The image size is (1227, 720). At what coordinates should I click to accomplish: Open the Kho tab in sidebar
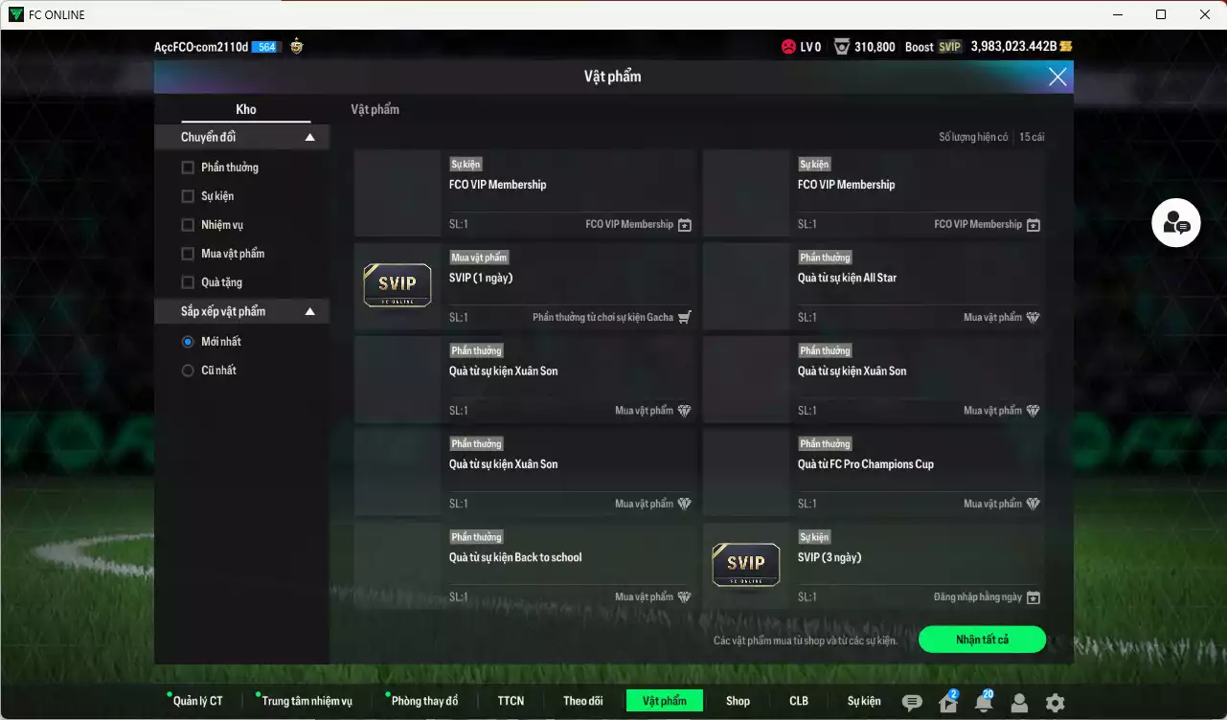[246, 109]
